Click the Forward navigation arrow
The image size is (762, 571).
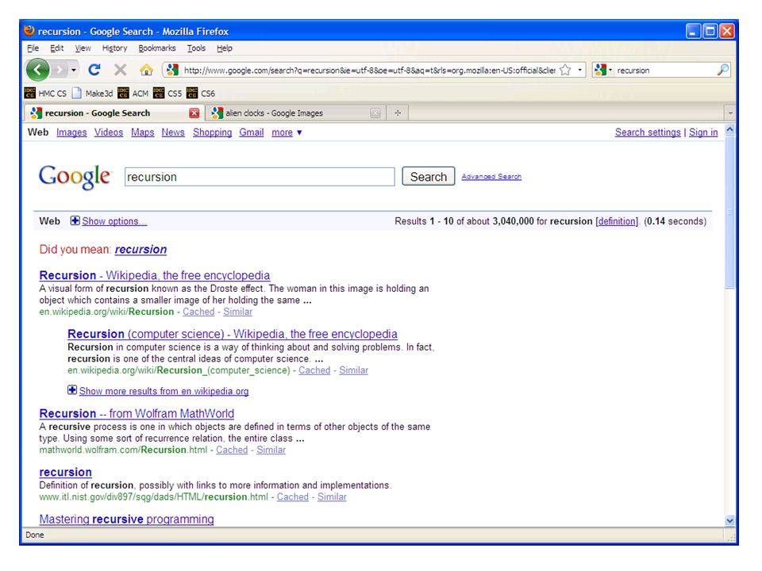[x=60, y=71]
